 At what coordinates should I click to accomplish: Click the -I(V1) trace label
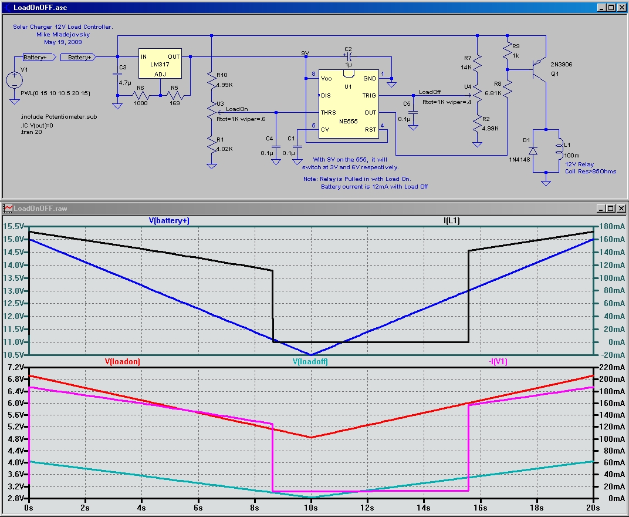498,361
